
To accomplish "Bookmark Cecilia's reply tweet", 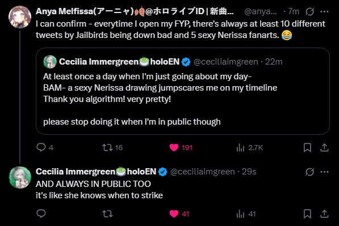I will (307, 214).
